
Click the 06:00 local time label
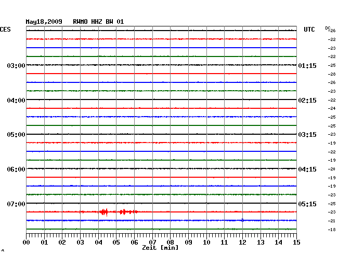click(x=16, y=169)
